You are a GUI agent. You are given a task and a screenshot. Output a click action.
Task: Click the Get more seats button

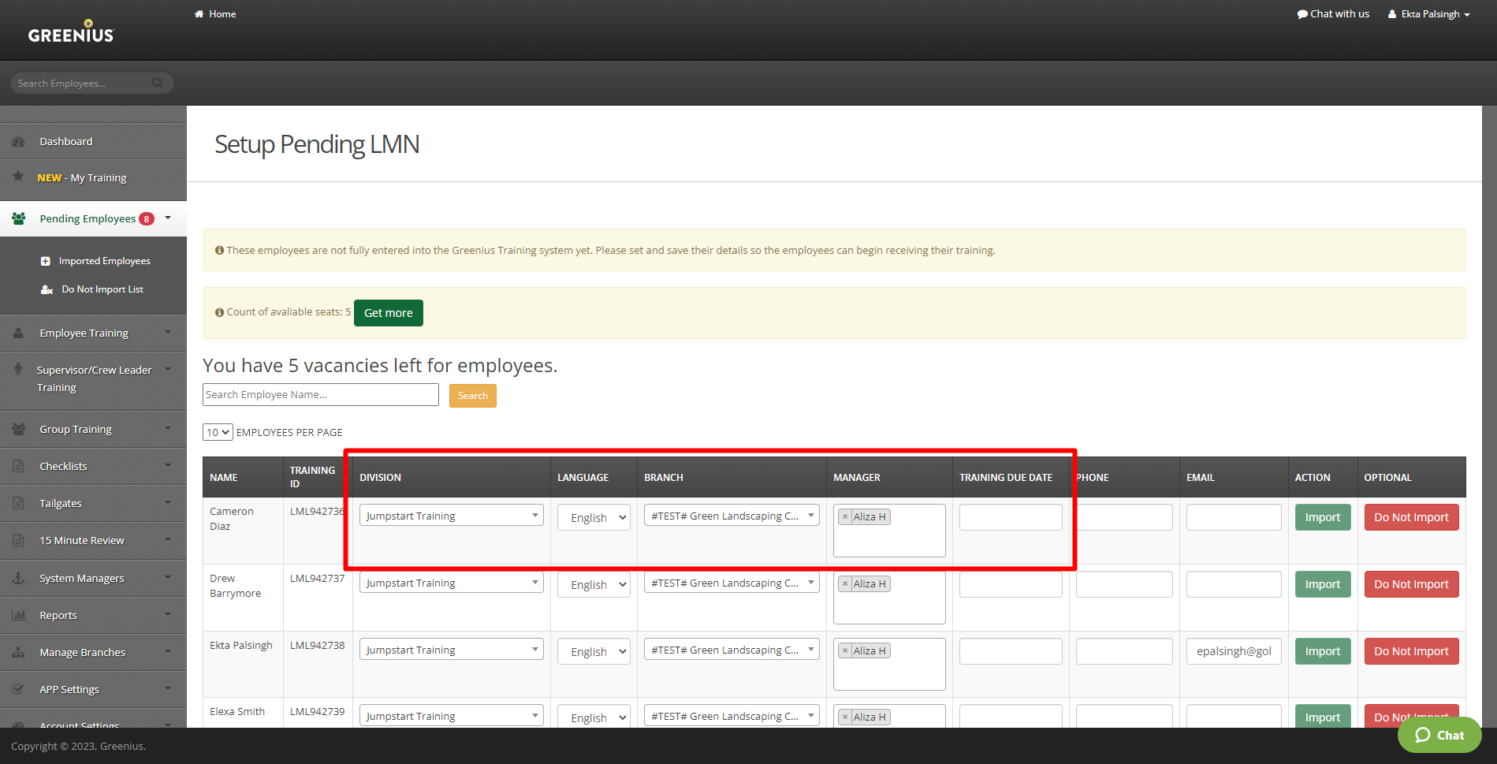point(388,313)
